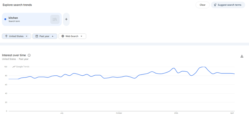This screenshot has width=249, height=118.
Task: Download the Interest over time chart data
Action: tap(242, 56)
